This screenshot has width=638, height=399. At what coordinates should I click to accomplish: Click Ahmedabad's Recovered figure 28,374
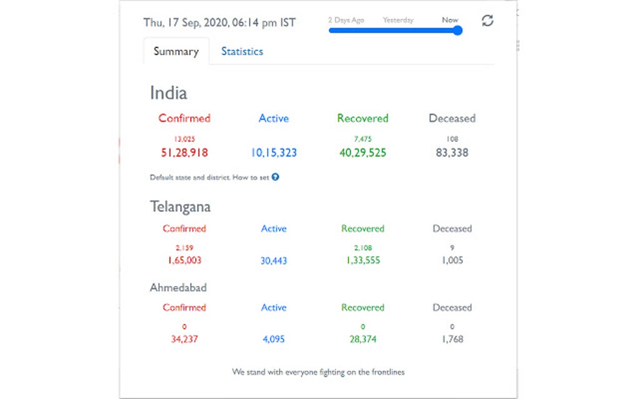[362, 338]
